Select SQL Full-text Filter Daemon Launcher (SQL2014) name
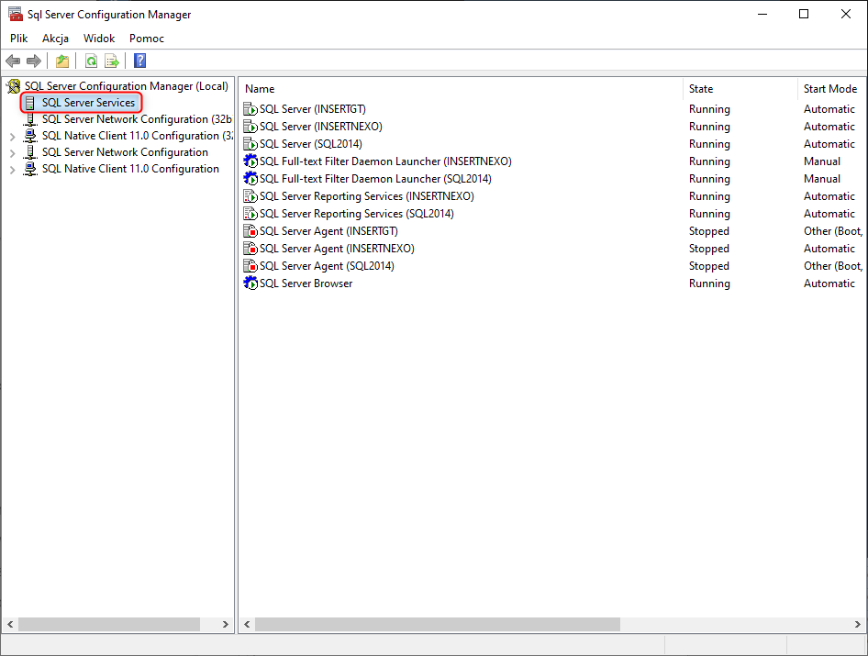Screen dimensions: 868x656 tap(375, 179)
